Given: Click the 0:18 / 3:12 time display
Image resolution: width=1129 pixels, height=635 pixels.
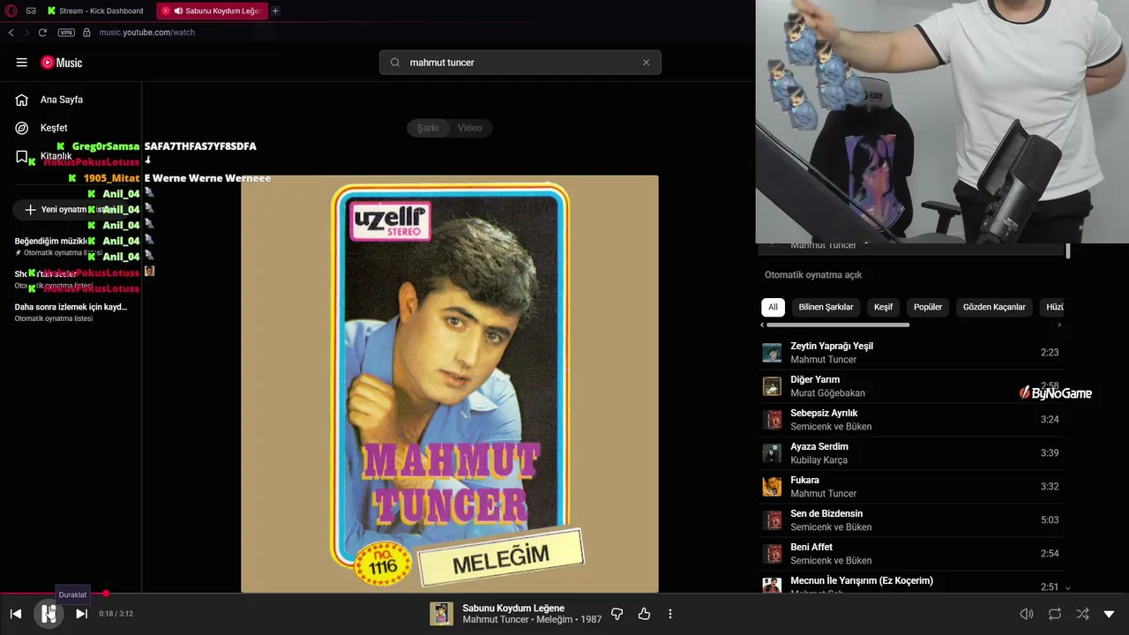Looking at the screenshot, I should pyautogui.click(x=116, y=614).
